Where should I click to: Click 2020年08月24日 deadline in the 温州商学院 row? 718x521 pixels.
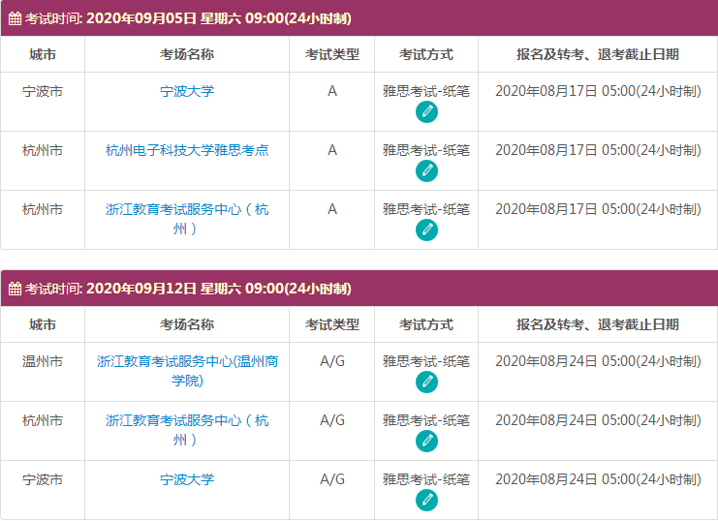(x=598, y=361)
